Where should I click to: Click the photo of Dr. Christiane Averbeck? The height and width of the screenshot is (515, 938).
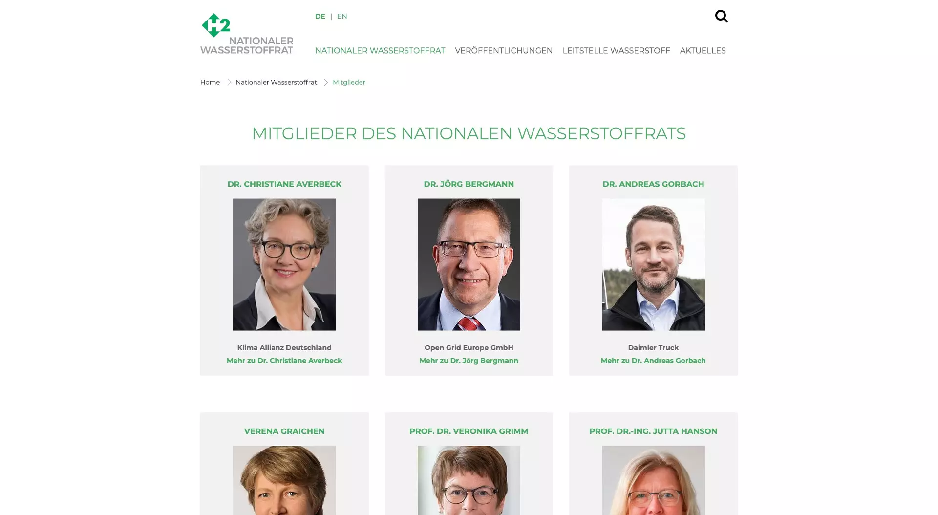[284, 264]
